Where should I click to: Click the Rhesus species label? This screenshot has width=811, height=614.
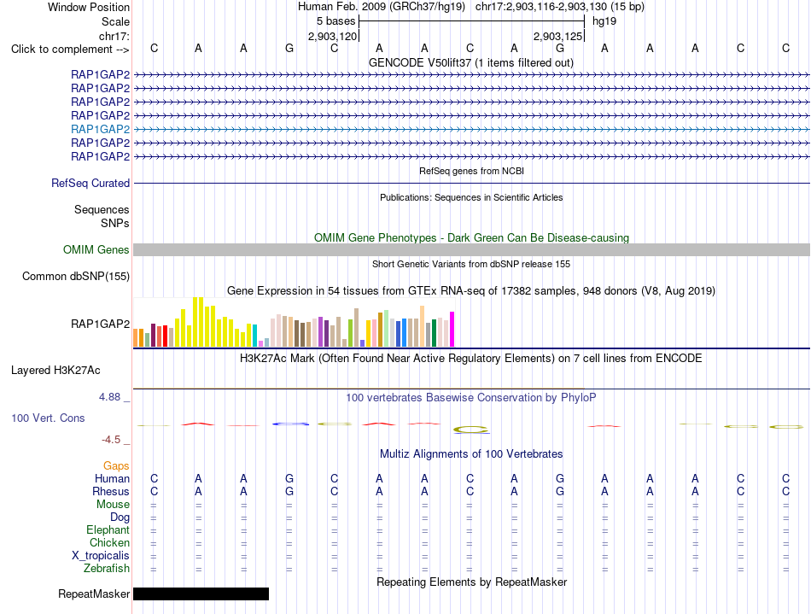[111, 491]
